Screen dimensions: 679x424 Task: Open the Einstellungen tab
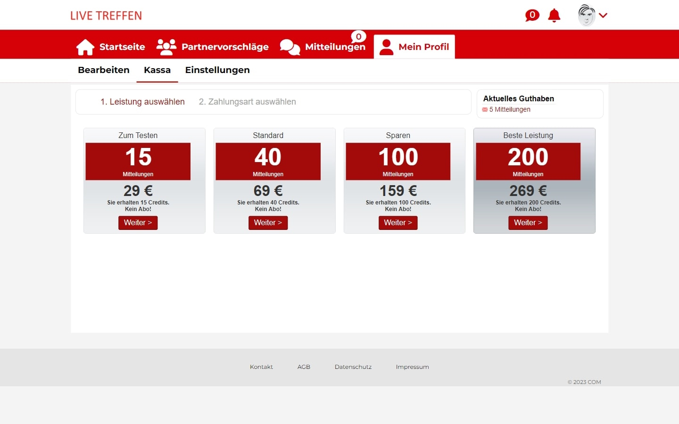[x=217, y=70]
